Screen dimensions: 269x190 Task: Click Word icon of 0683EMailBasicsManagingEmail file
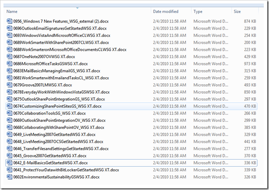[x=9, y=70]
